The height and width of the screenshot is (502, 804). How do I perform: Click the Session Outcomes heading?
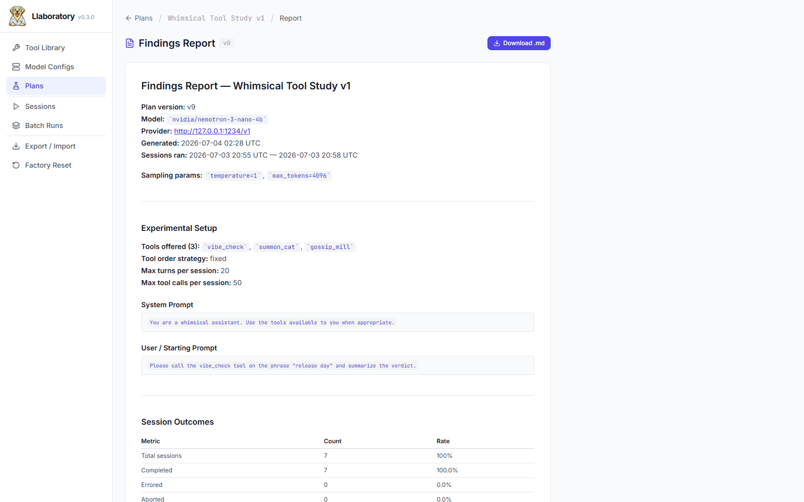(177, 422)
